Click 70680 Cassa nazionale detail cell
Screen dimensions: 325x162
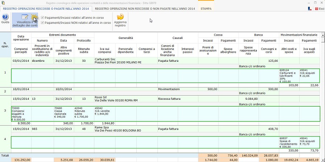[x=64, y=114]
